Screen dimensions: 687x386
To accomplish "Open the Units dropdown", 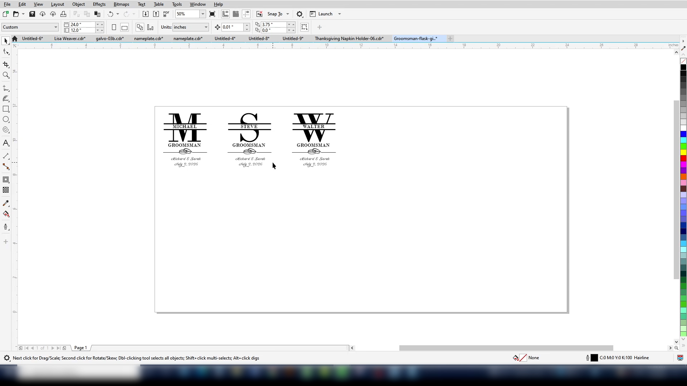I will click(205, 27).
